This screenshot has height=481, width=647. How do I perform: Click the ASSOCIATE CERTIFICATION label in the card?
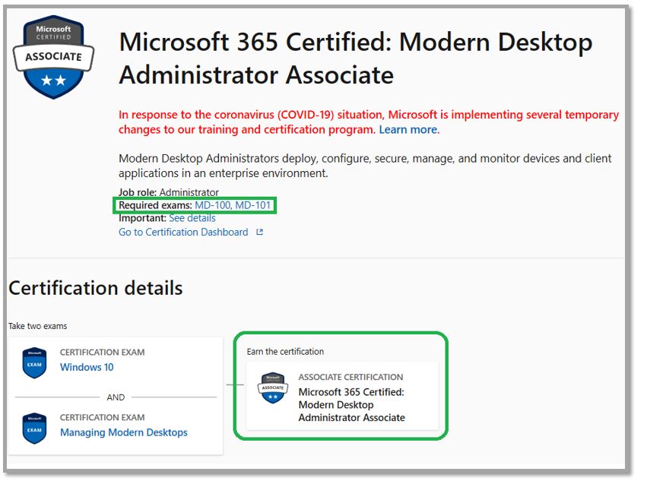coord(350,377)
